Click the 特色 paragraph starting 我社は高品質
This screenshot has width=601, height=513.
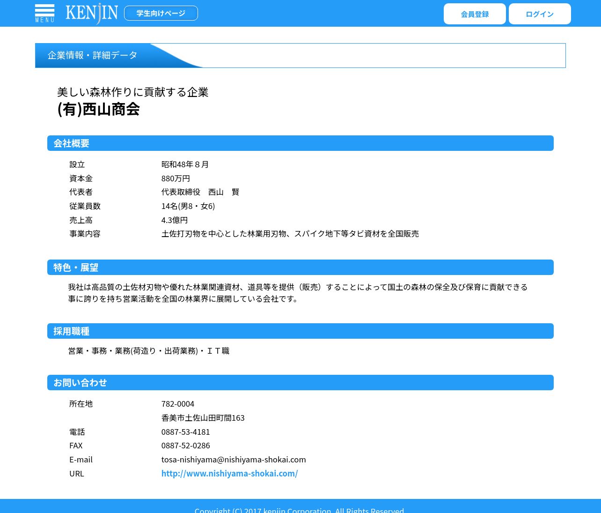pos(298,293)
